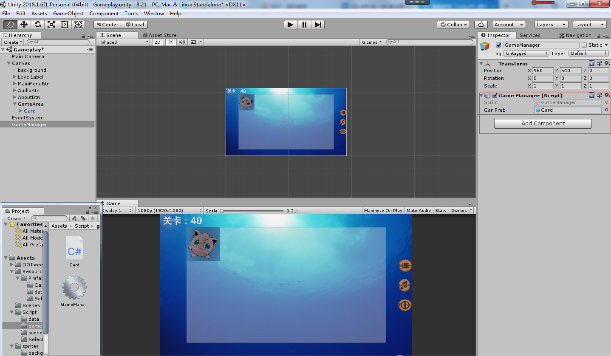
Task: Open the Tag dropdown Untagged
Action: tap(526, 54)
